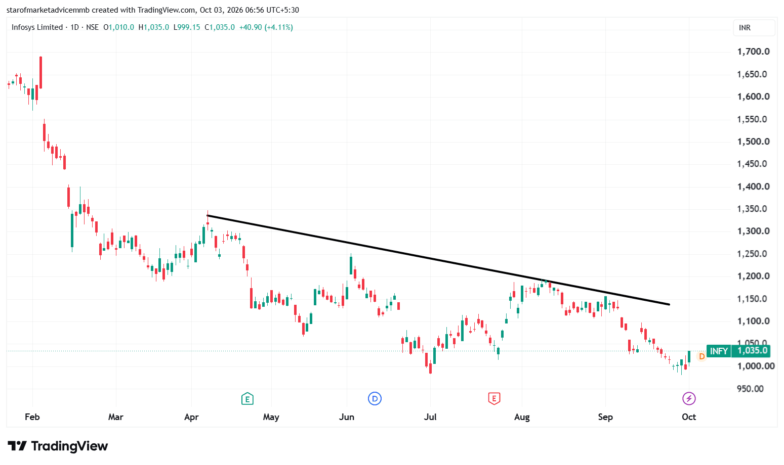
Task: Click the Feb label on time axis
Action: [32, 417]
